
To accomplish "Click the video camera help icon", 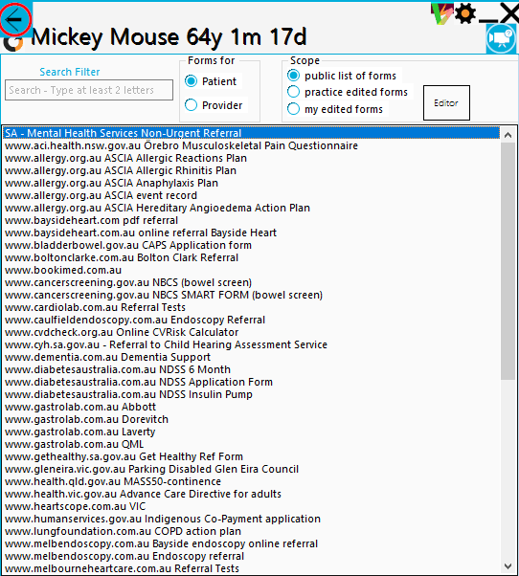I will pos(501,38).
